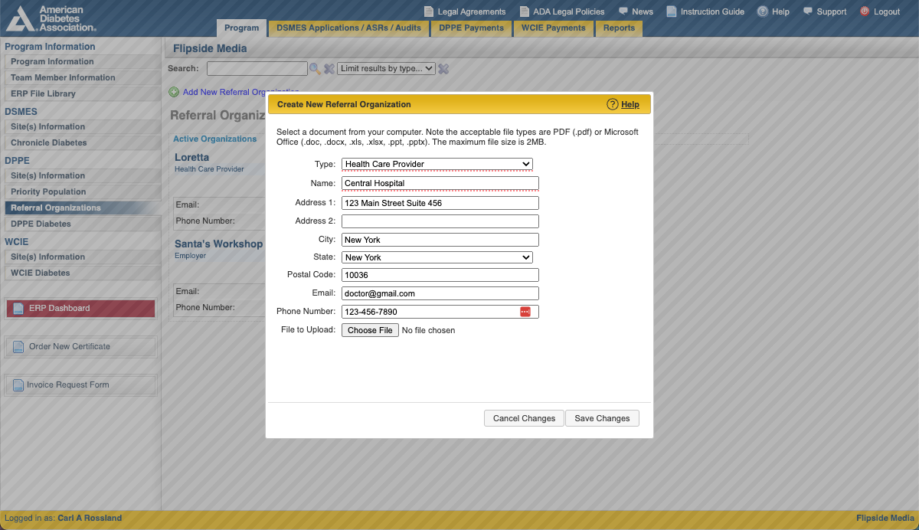
Task: Open the Type dropdown showing Health Care Provider
Action: [x=437, y=164]
